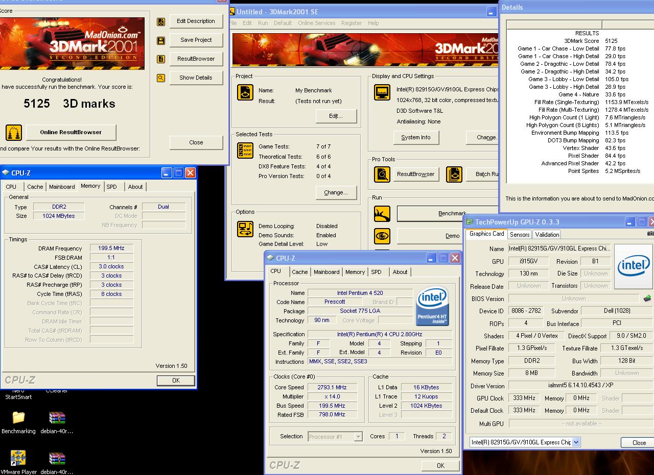This screenshot has width=654, height=475.
Task: Open the Online Services menu
Action: pos(316,23)
